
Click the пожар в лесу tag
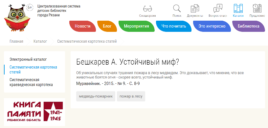(131, 96)
